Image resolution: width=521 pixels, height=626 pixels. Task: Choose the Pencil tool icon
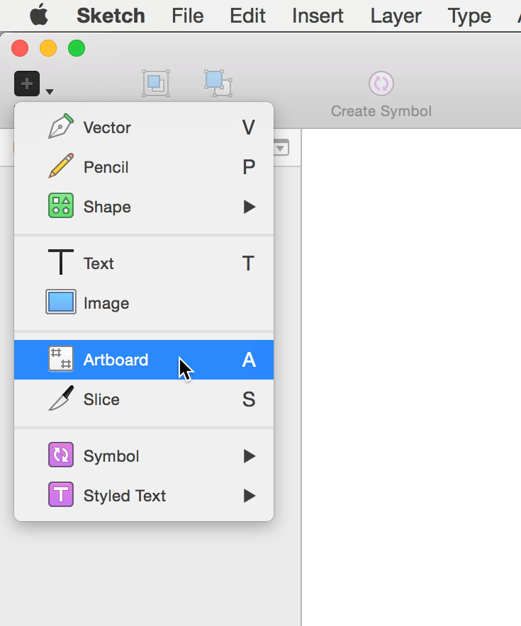(61, 167)
